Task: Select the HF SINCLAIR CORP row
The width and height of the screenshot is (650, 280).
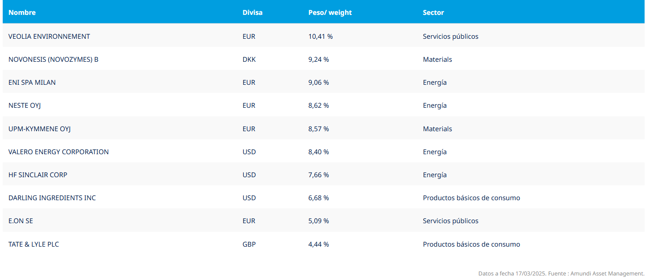Action: (x=38, y=175)
